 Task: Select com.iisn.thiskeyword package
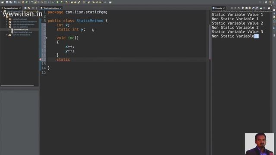click(21, 35)
